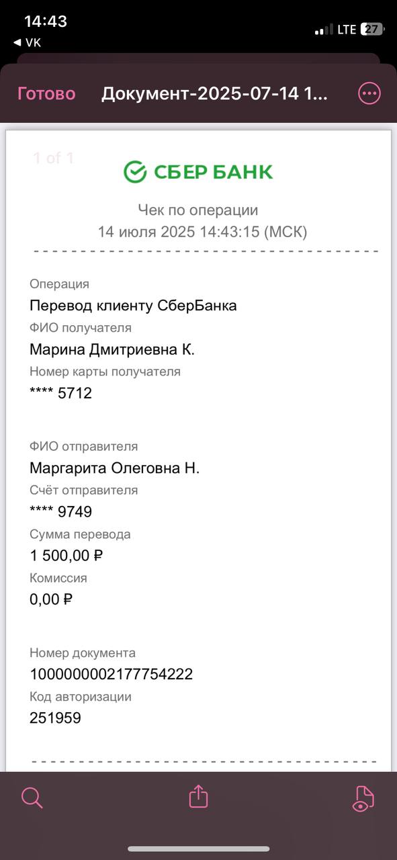Tap the Sber Bank logo checkmark
The width and height of the screenshot is (397, 860).
[x=135, y=172]
